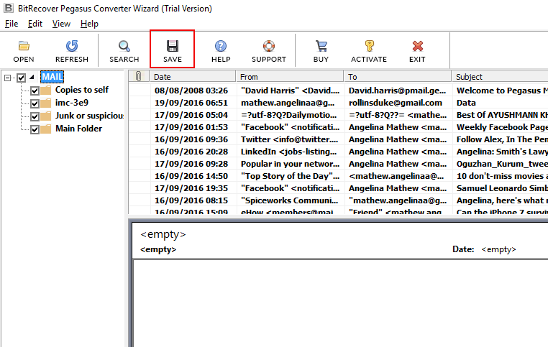
Task: Open the SEARCH magnifier tool
Action: point(124,46)
